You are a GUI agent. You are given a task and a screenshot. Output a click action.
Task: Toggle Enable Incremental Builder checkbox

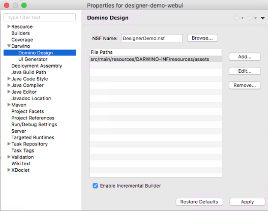pos(95,186)
